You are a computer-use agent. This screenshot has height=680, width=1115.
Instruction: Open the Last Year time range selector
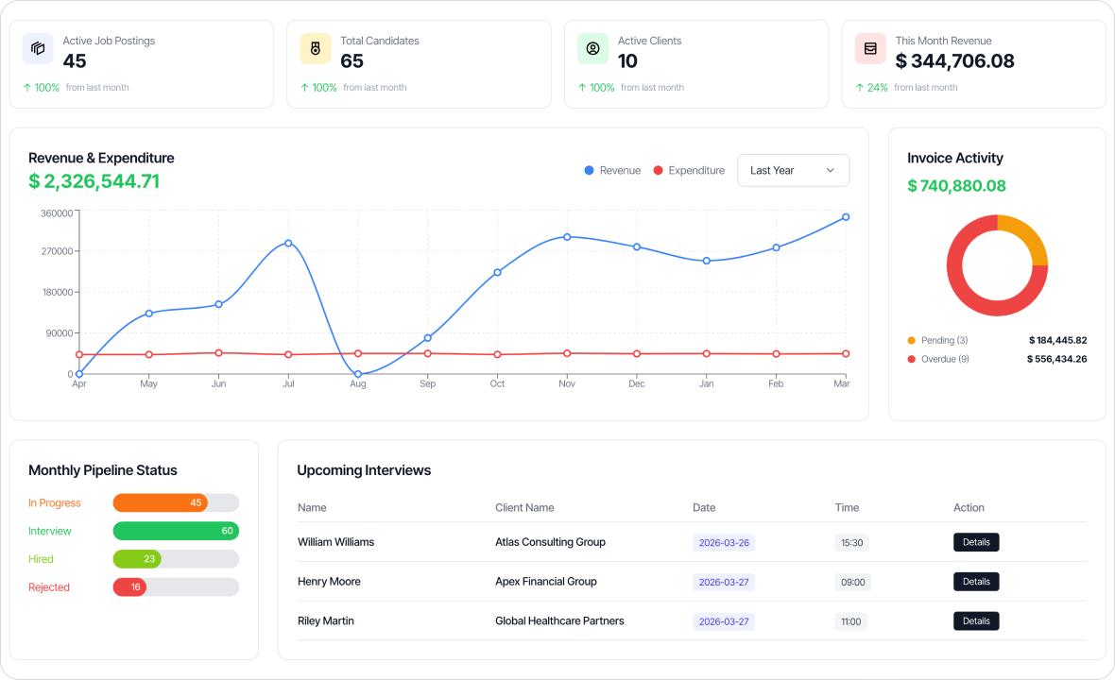click(794, 170)
